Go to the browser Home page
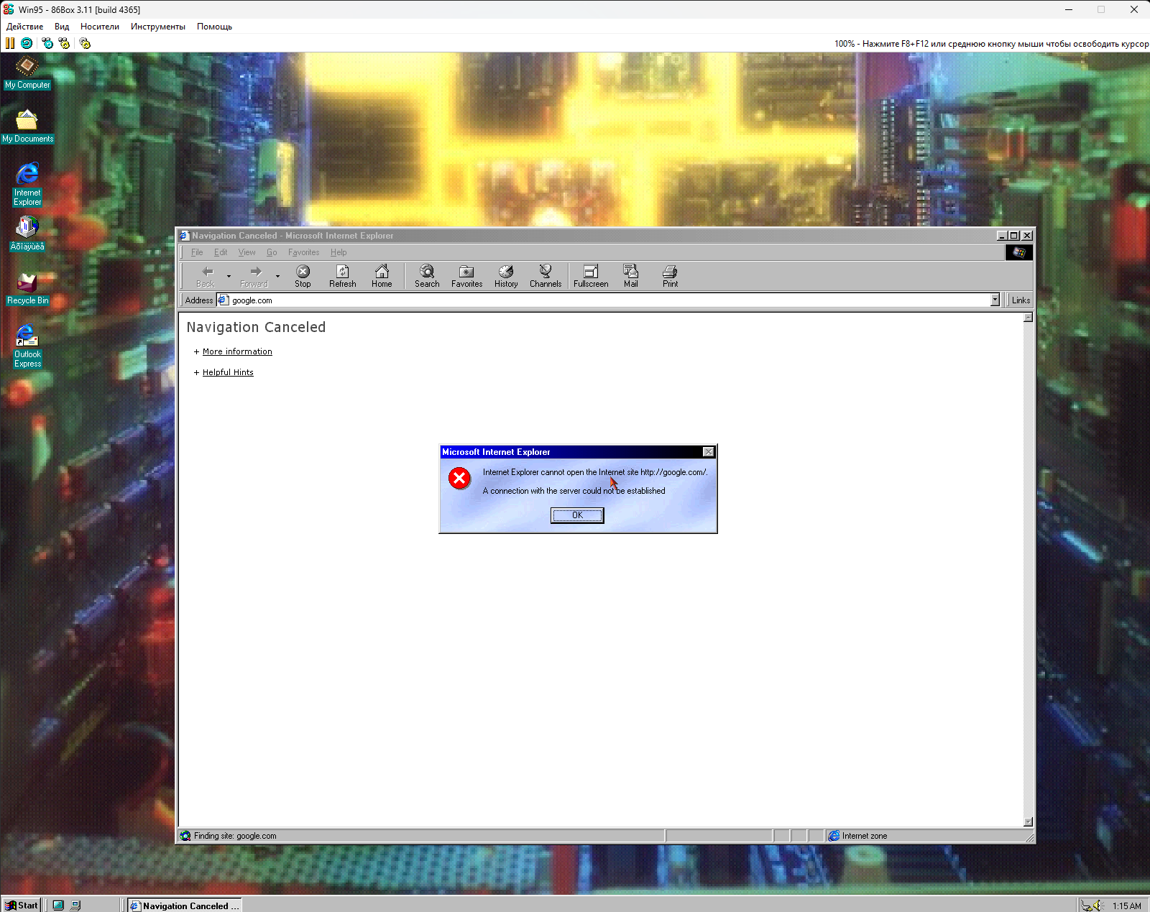 click(x=382, y=275)
